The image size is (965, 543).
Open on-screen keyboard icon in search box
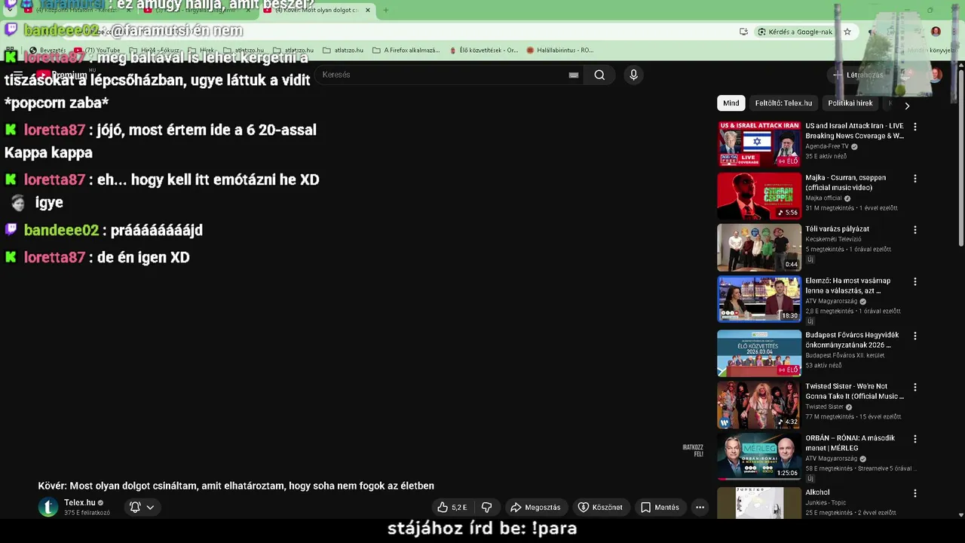click(x=574, y=75)
